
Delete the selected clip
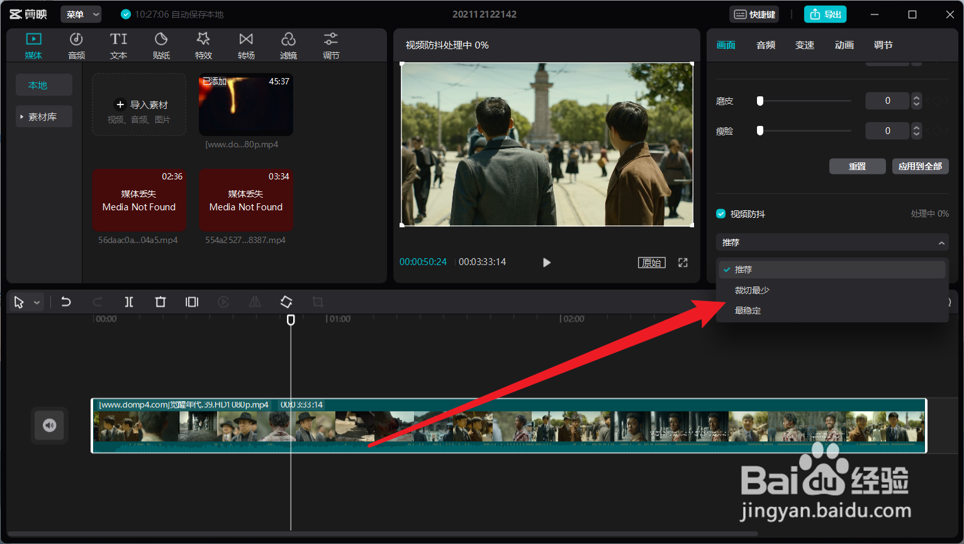160,302
